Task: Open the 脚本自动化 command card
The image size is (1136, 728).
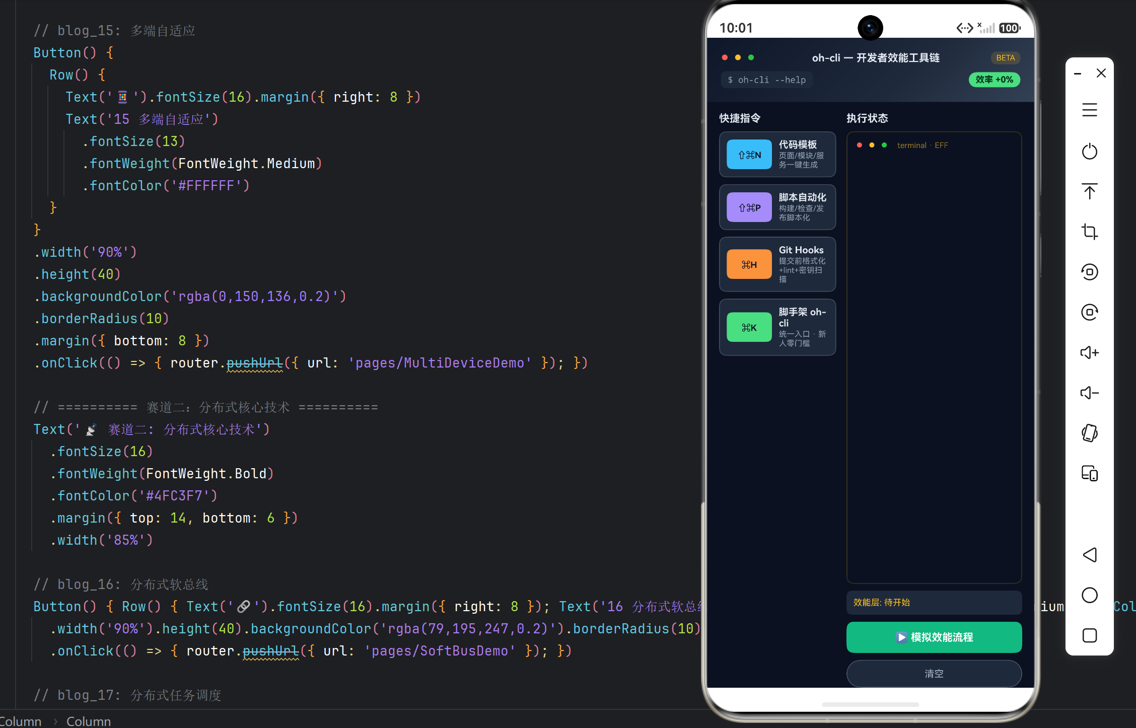Action: click(777, 207)
